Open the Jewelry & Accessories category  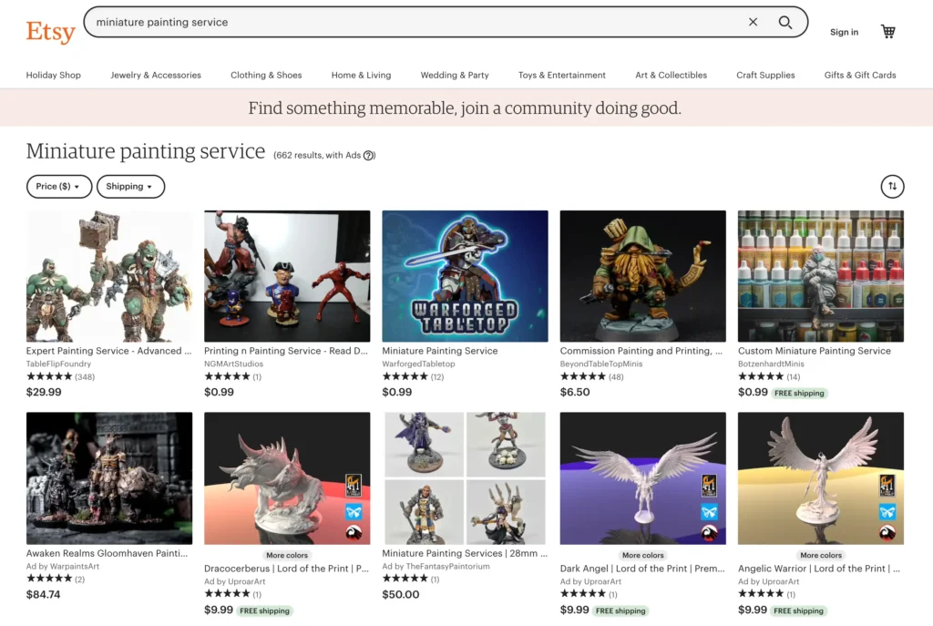pos(156,75)
